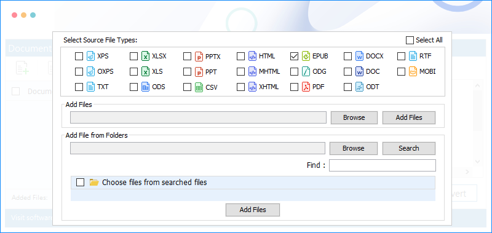Enable the OXPS checkbox
Viewport: 492px width, 233px height.
pos(79,71)
